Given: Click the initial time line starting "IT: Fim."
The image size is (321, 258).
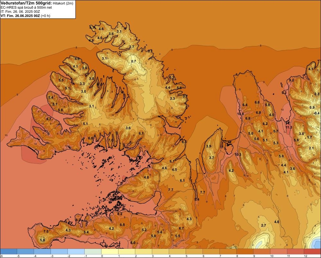Looking at the screenshot, I should [x=20, y=12].
